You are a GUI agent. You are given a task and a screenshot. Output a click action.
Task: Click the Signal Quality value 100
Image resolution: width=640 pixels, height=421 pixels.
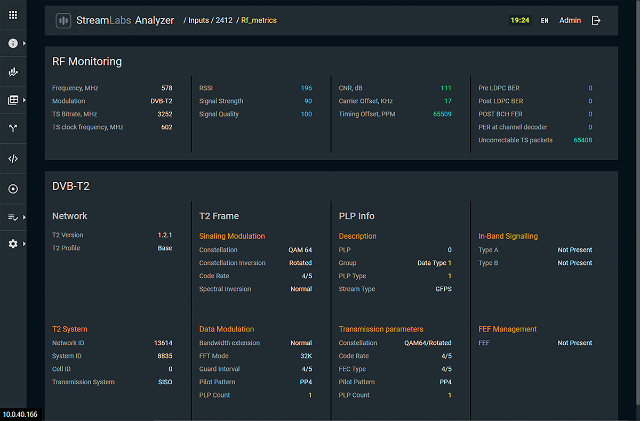point(307,114)
